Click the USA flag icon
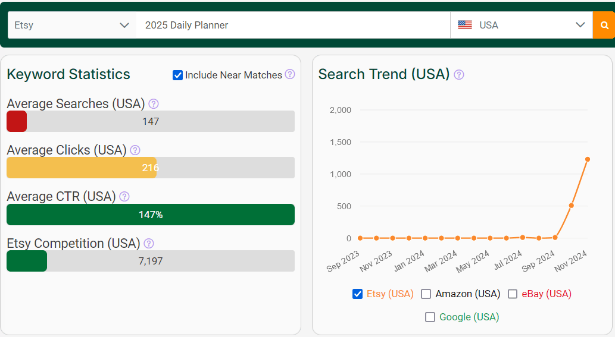This screenshot has height=337, width=615. click(x=465, y=24)
